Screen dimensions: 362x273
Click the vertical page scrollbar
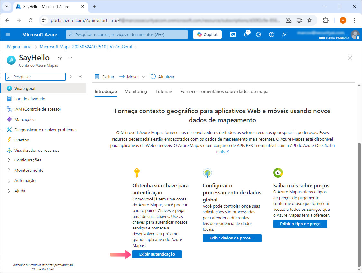click(359, 205)
